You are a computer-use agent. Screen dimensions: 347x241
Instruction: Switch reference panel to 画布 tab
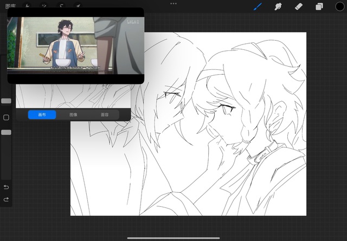tap(42, 114)
